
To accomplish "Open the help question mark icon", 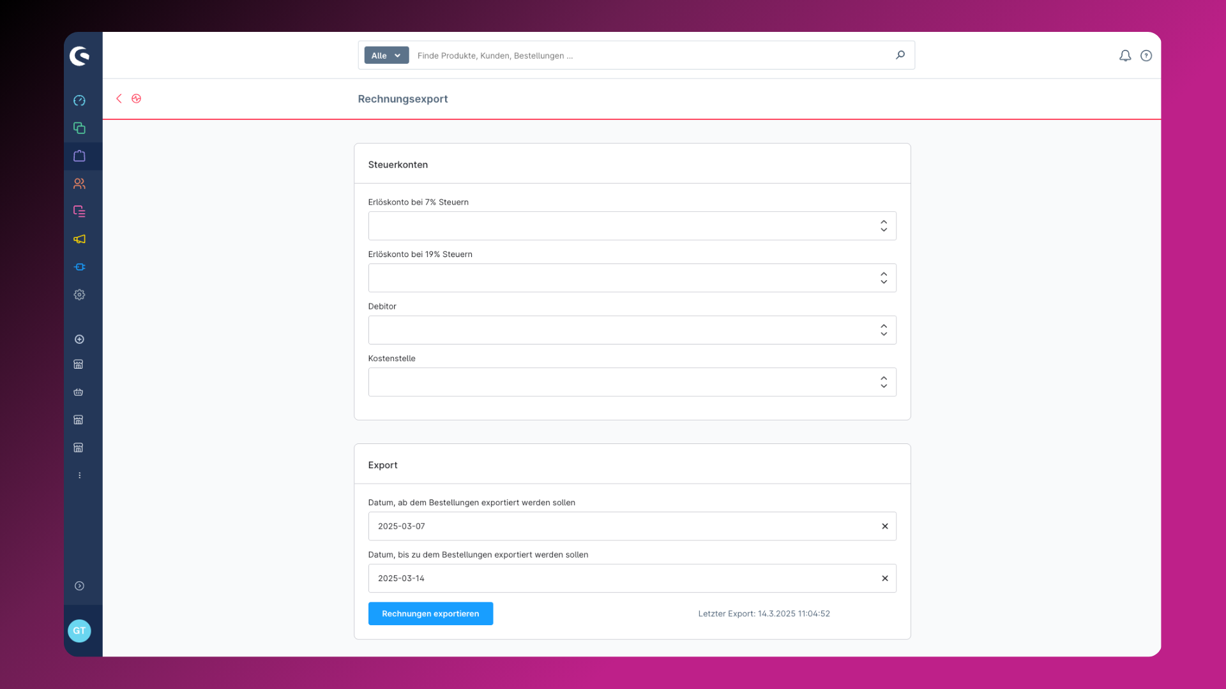I will pos(1146,56).
